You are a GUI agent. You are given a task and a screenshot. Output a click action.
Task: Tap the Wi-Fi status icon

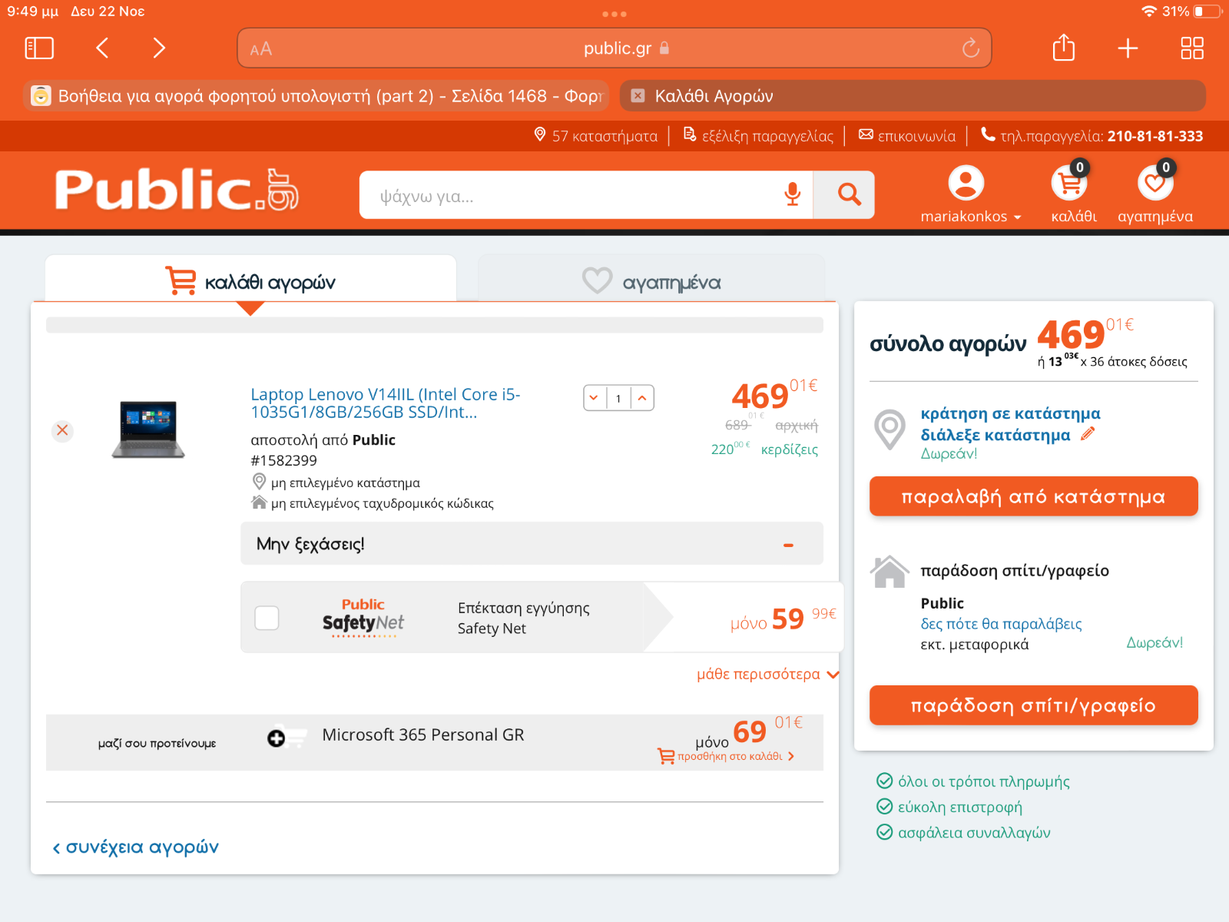point(1149,12)
